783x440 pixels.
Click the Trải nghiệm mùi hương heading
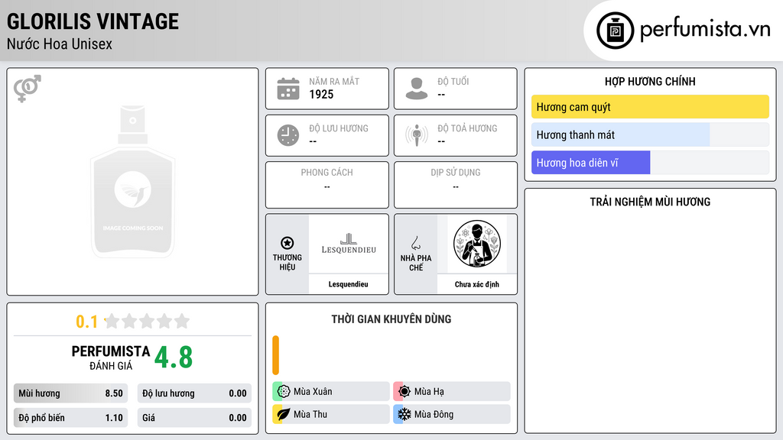click(650, 202)
